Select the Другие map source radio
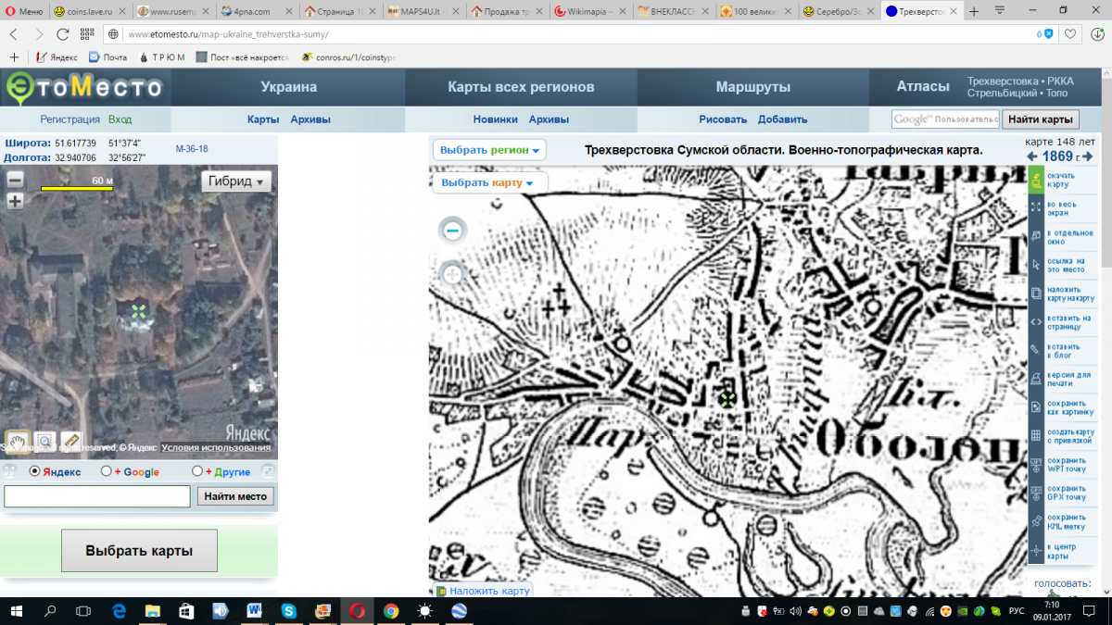The width and height of the screenshot is (1112, 625). pos(197,471)
